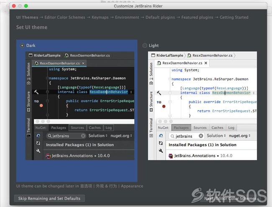Click the Light theme preview thumbnail
The width and height of the screenshot is (272, 207).
(x=203, y=106)
